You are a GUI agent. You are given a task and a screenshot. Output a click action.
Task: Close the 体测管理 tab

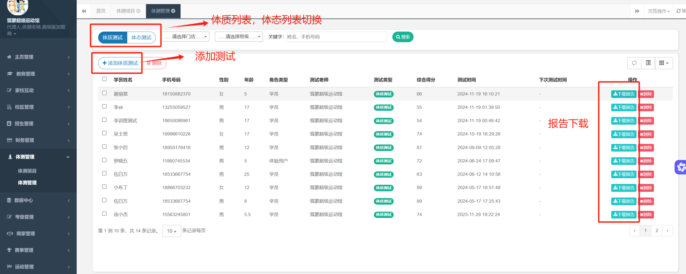pyautogui.click(x=173, y=11)
